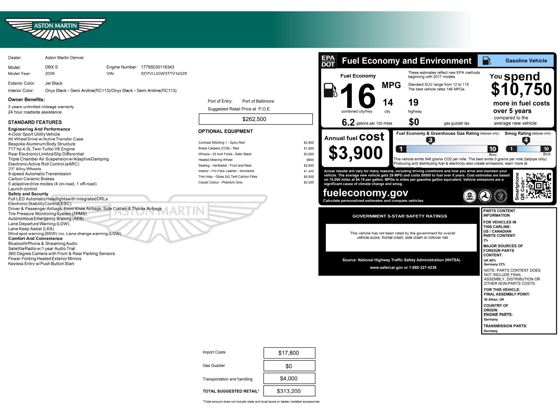560x420 pixels.
Task: Click the Annual fuel cost $3,900 panel
Action: click(355, 148)
